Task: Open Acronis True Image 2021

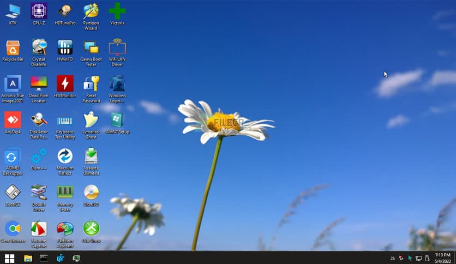Action: click(x=13, y=89)
